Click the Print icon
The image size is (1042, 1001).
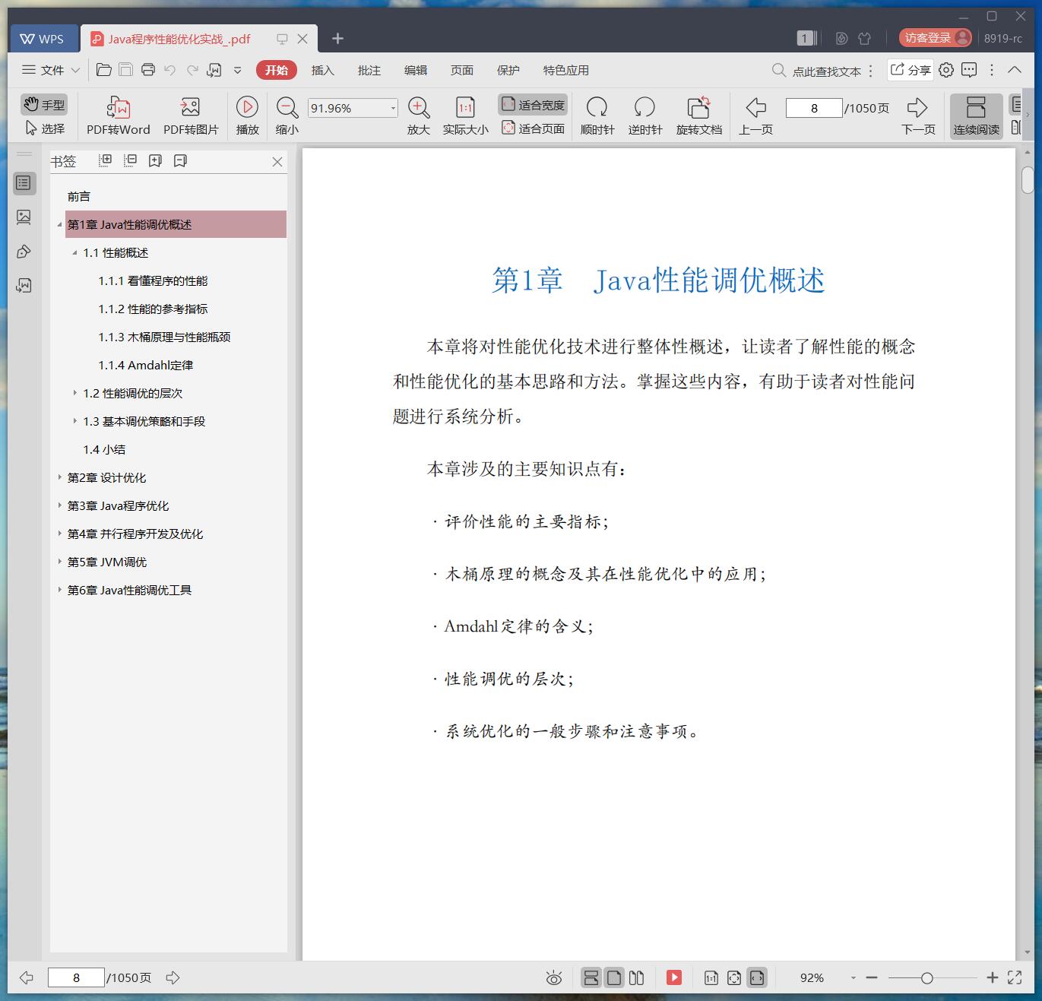point(148,70)
